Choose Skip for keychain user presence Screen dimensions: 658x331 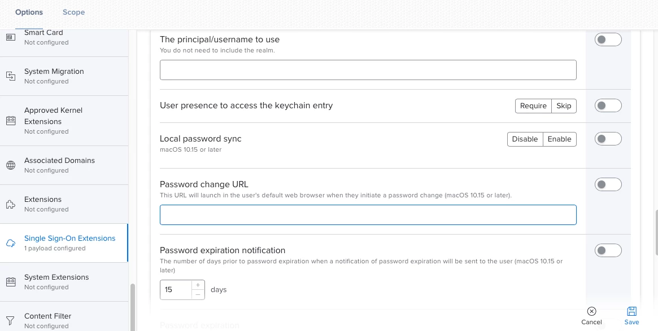pos(564,106)
